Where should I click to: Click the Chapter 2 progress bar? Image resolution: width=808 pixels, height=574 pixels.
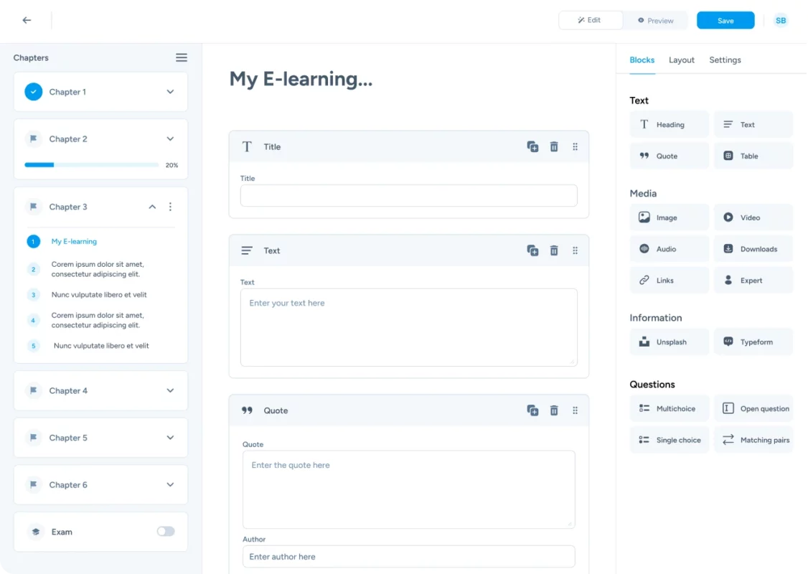[91, 165]
